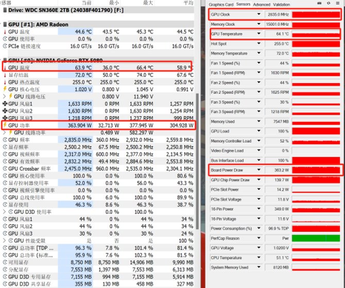Click clock icon of GPU 总线使用率 row

point(5,197)
